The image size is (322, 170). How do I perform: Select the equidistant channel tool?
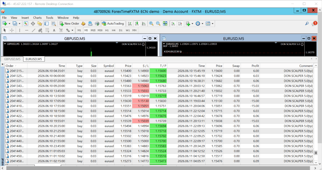pyautogui.click(x=40, y=30)
